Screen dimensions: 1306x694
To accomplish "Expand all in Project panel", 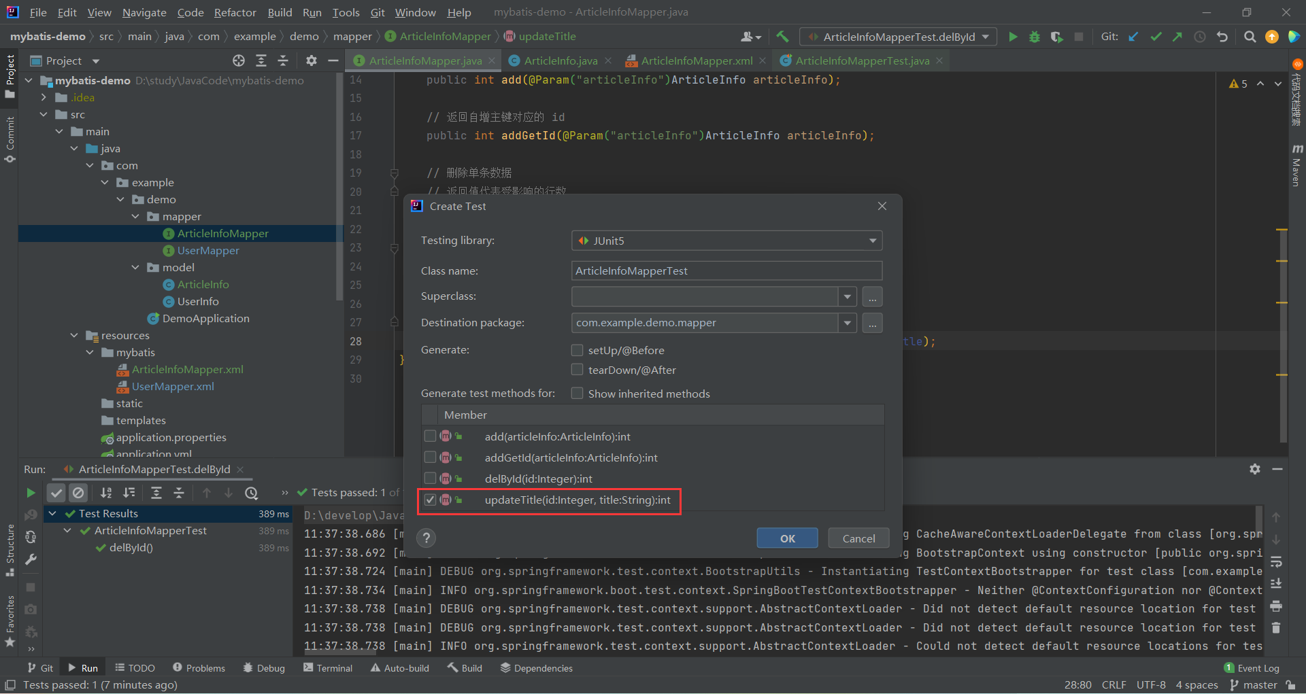I will (x=261, y=60).
